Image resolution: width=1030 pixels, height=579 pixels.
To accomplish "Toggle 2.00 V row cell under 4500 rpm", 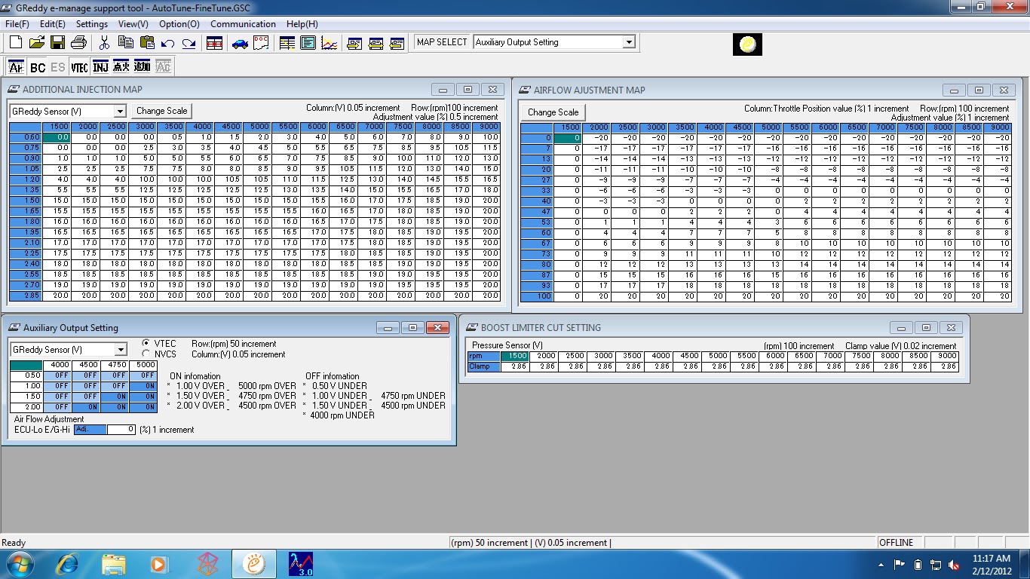I will coord(87,407).
